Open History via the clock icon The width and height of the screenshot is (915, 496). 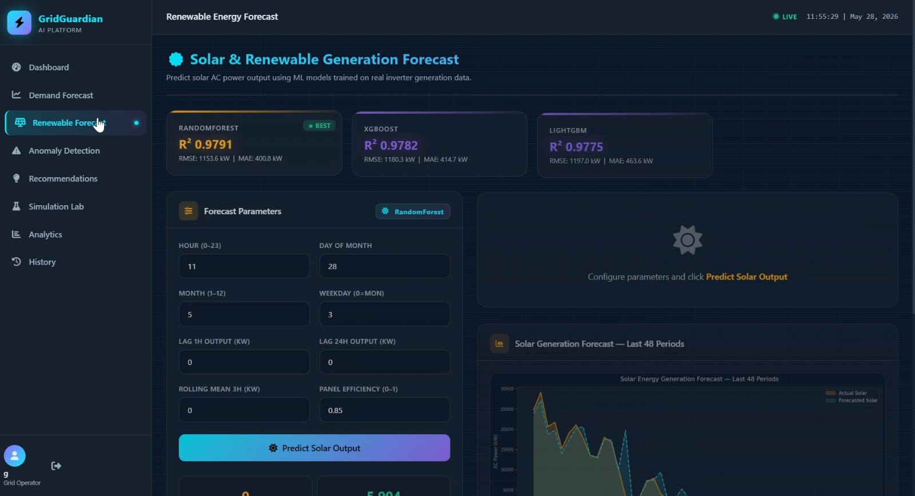point(17,262)
